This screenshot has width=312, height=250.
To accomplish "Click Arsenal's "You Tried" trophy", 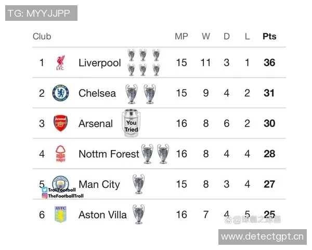I will tap(131, 124).
